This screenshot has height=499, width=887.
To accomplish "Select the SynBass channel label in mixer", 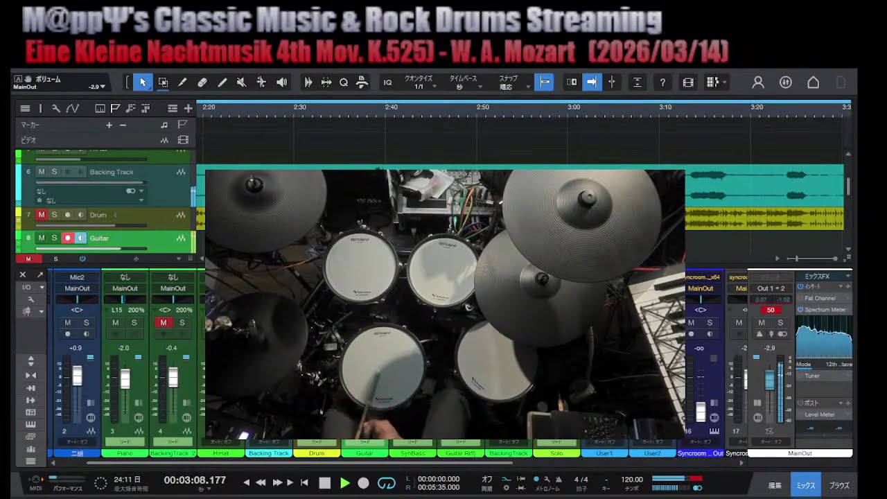I will (412, 453).
